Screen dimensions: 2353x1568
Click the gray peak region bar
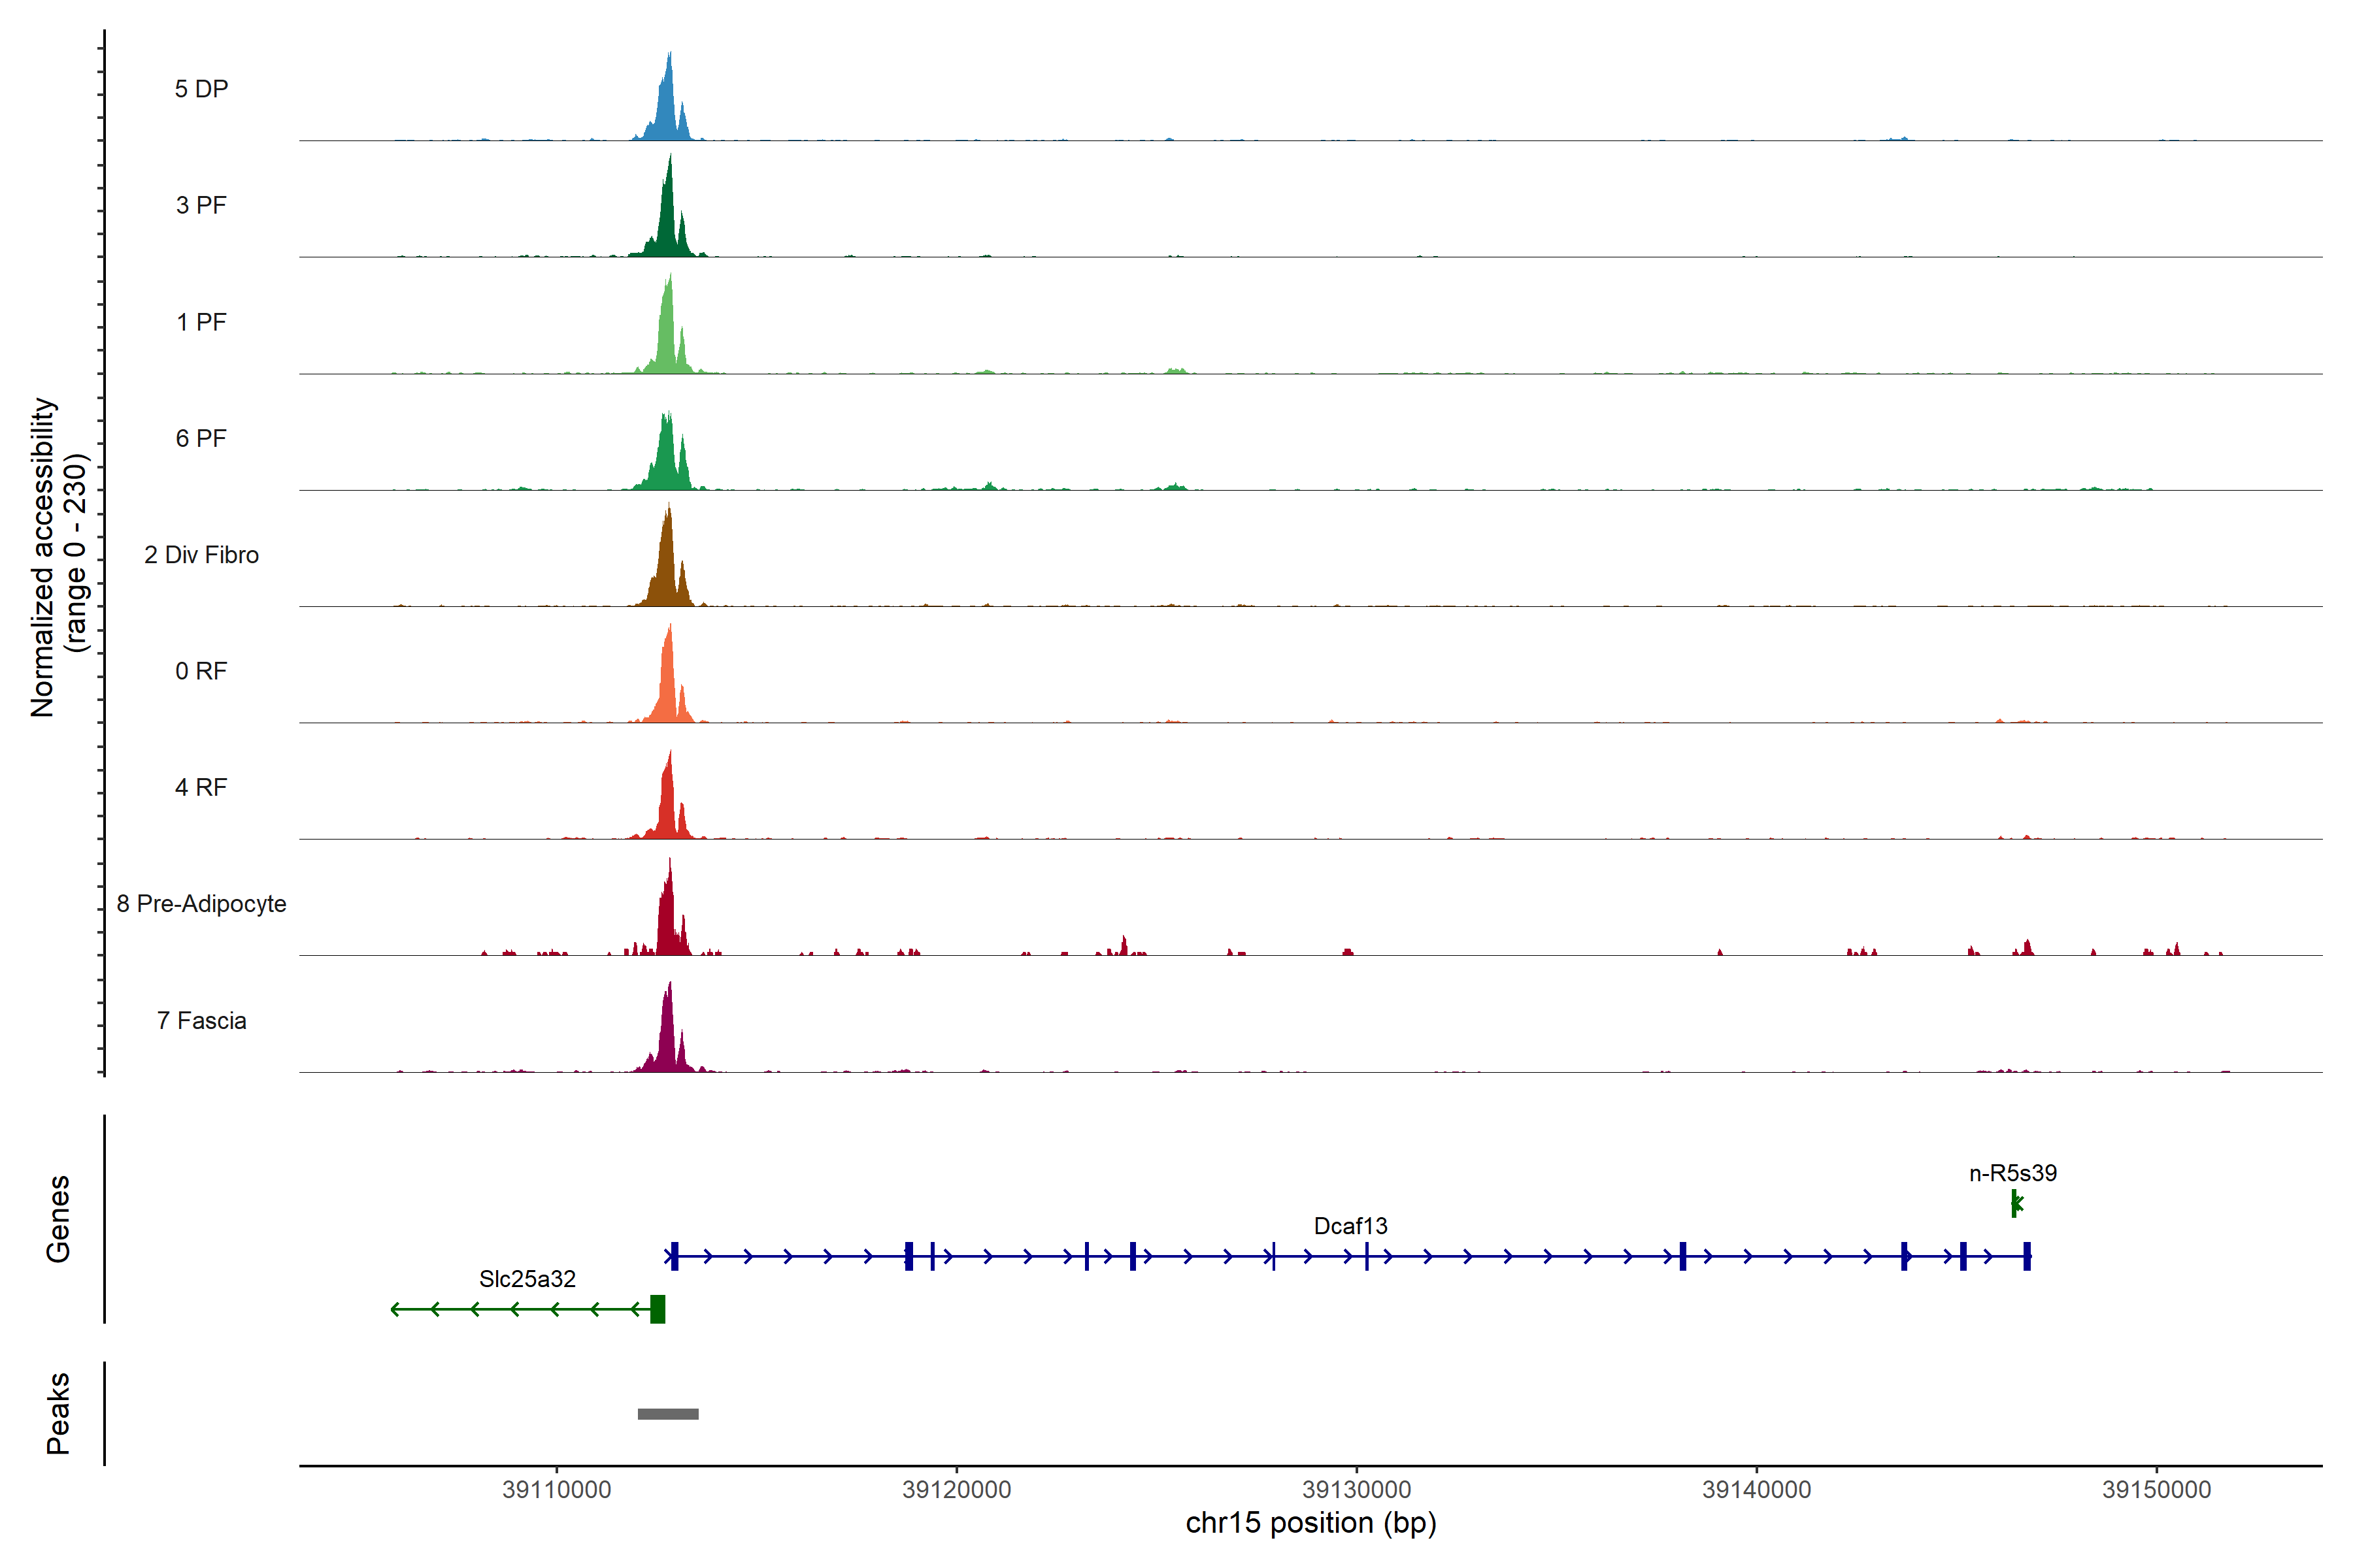pos(668,1413)
